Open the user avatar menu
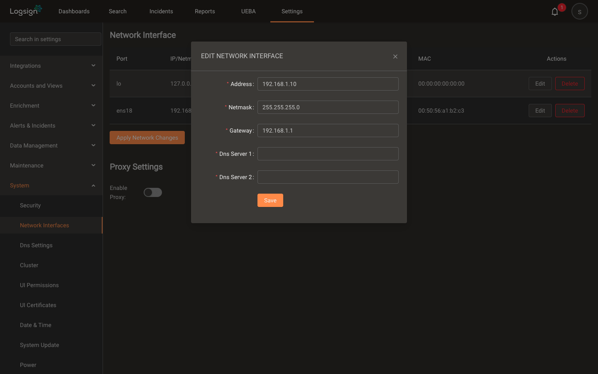The width and height of the screenshot is (598, 374). coord(580,11)
